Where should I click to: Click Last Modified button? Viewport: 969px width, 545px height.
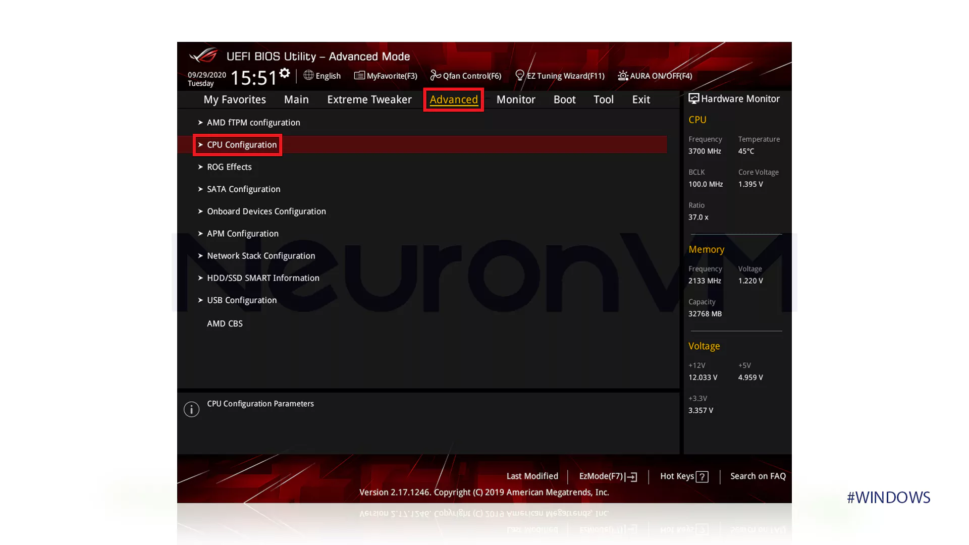pos(532,476)
